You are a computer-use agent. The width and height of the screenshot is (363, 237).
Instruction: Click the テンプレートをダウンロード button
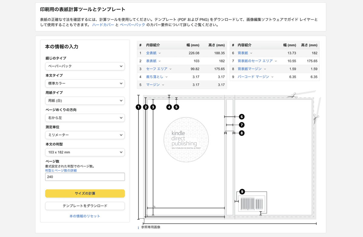85,206
